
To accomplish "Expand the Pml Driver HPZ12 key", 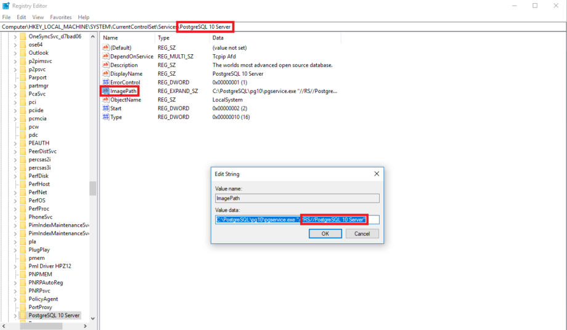I will click(x=15, y=266).
